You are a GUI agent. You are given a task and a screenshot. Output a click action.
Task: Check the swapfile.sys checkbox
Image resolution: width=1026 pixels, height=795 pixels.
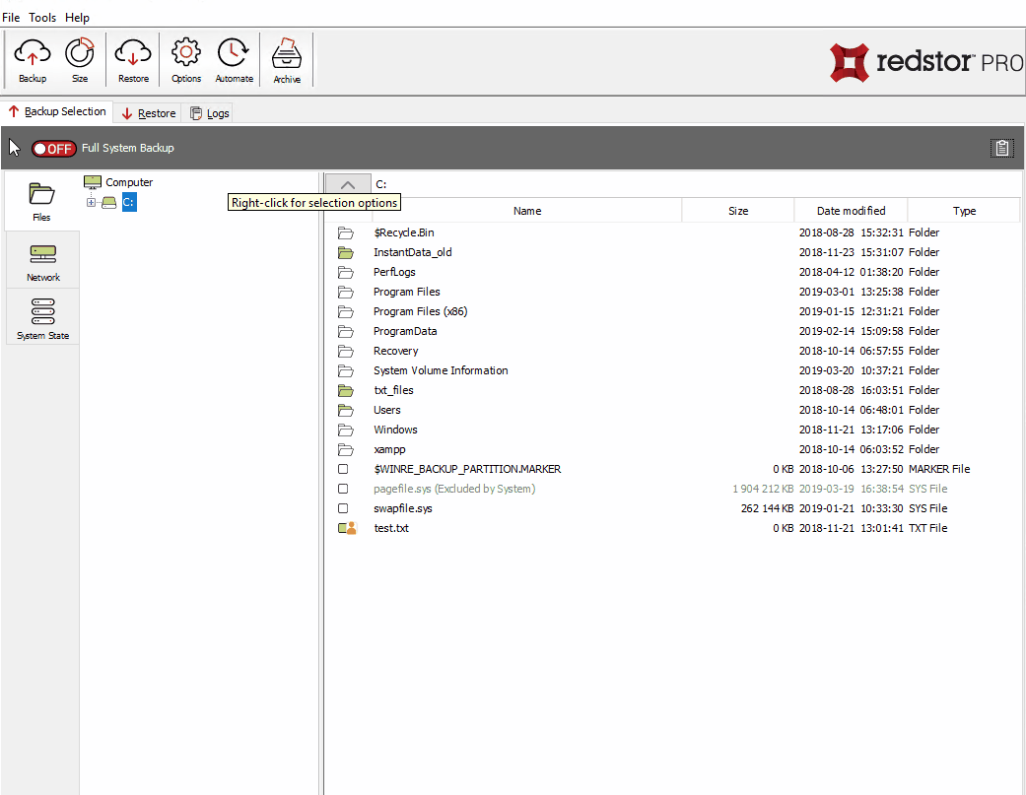[343, 508]
